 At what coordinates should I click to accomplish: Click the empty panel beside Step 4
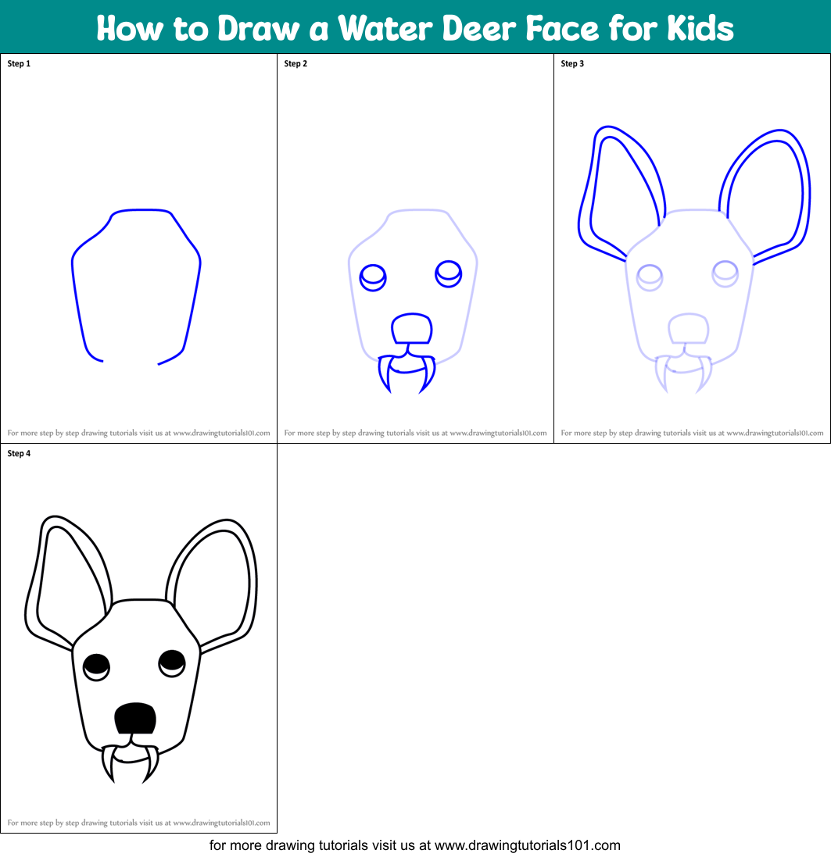547,641
